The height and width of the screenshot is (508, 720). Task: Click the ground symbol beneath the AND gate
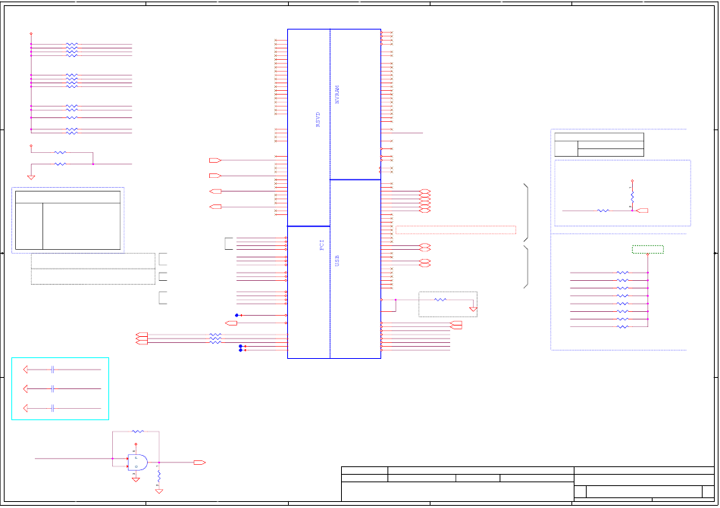pos(136,479)
